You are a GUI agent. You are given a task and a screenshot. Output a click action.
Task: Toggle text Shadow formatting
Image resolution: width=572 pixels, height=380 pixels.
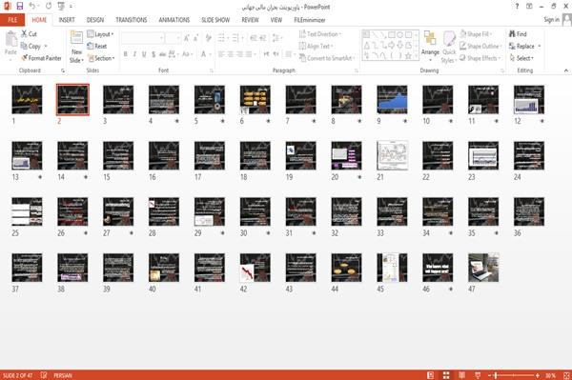(153, 54)
